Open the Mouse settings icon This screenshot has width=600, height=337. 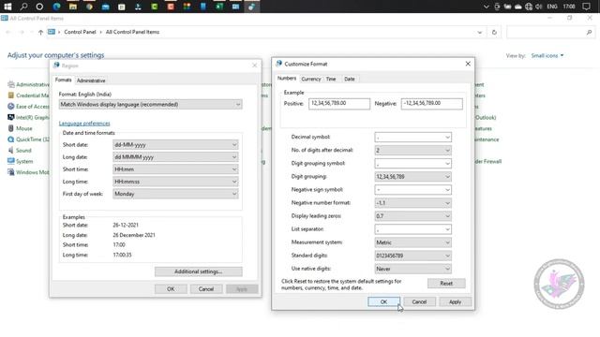(11, 128)
